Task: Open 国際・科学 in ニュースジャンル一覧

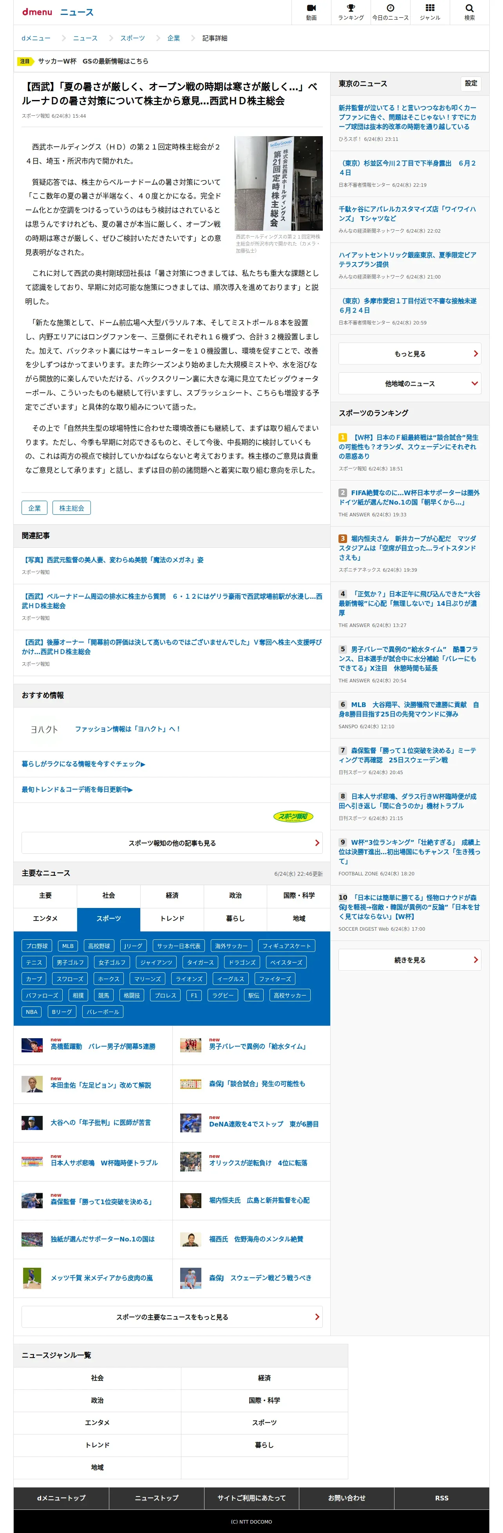Action: [264, 1400]
